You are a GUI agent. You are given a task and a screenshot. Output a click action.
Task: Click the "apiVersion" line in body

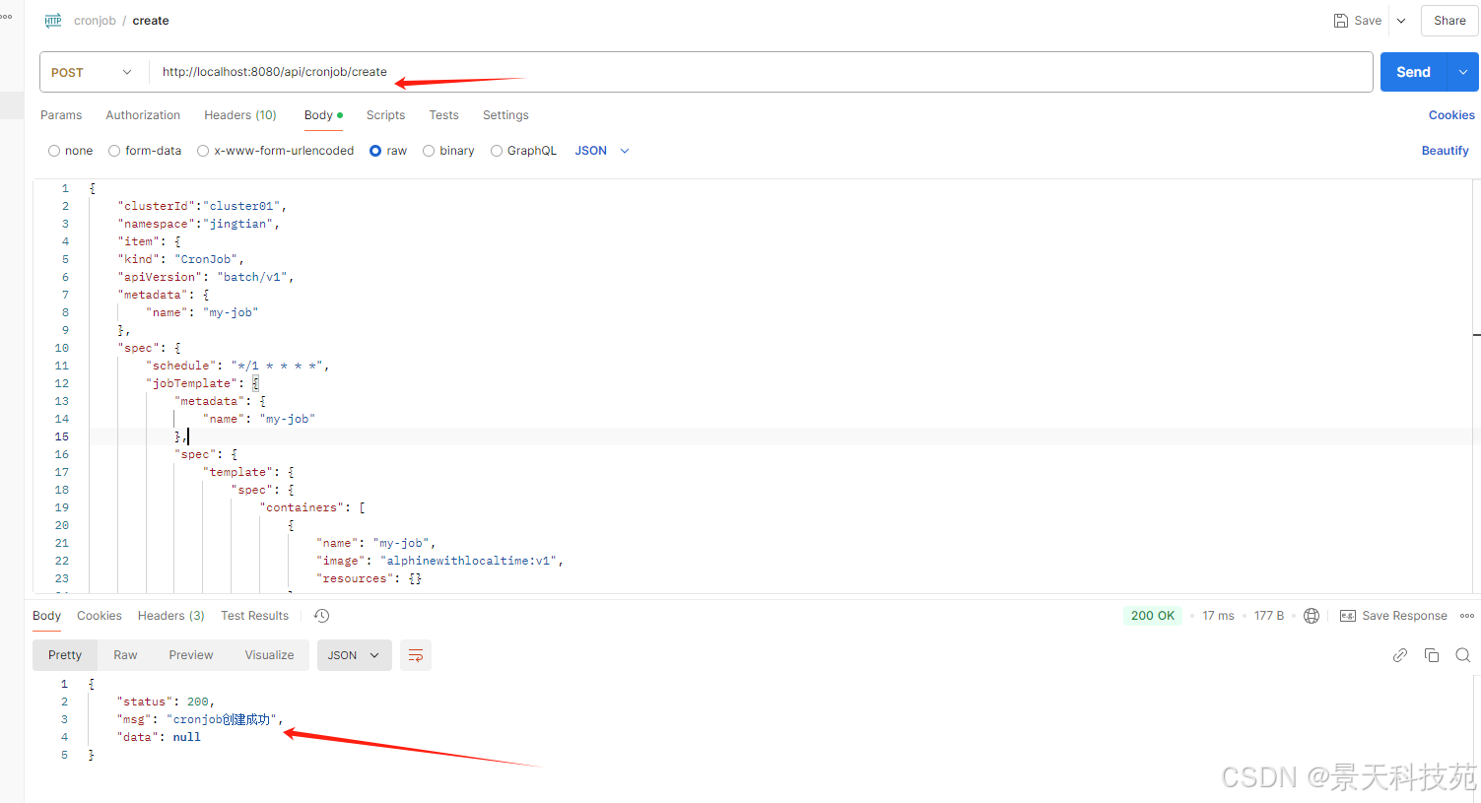(x=206, y=277)
